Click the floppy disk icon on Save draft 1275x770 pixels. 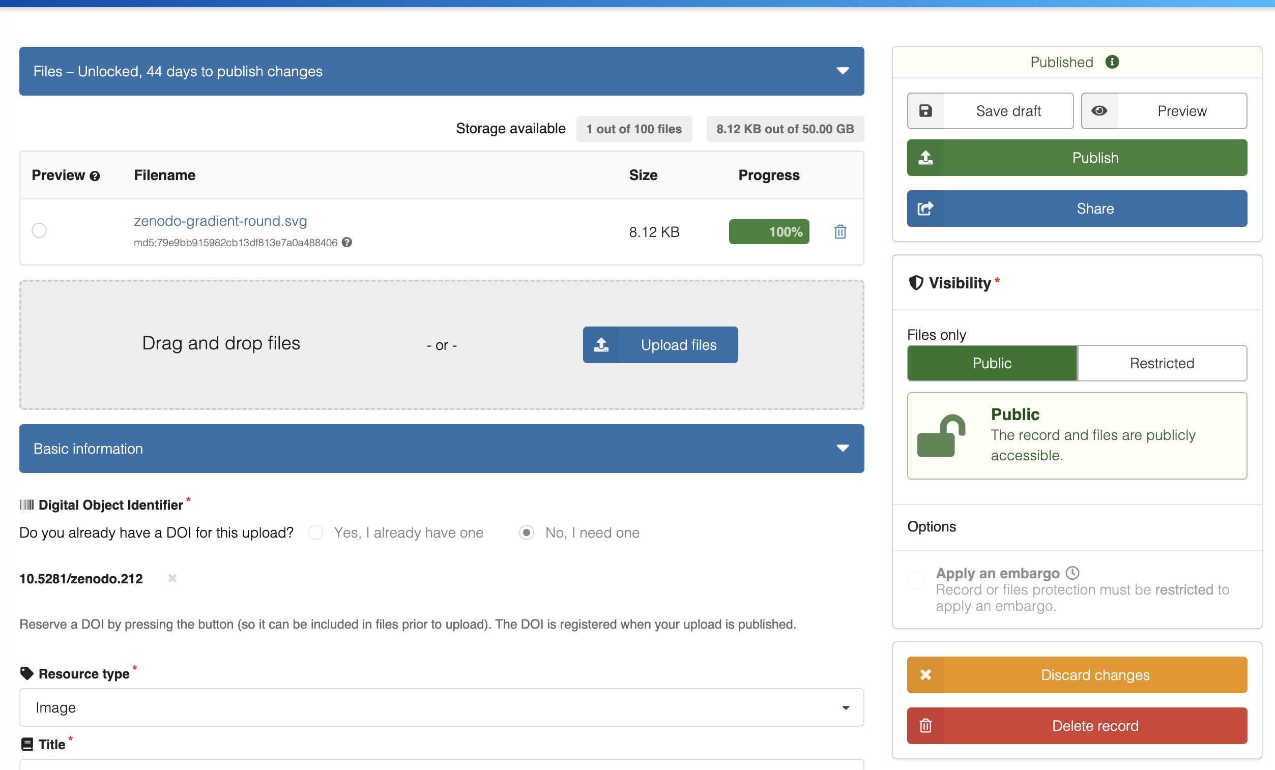click(x=925, y=111)
